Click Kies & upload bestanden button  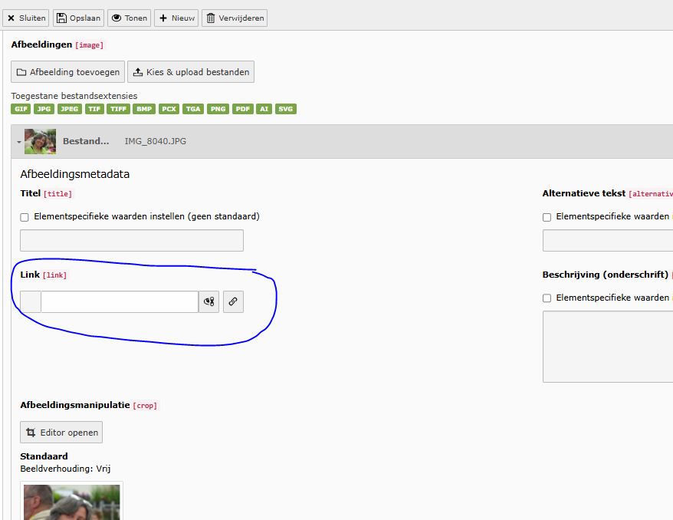point(191,72)
